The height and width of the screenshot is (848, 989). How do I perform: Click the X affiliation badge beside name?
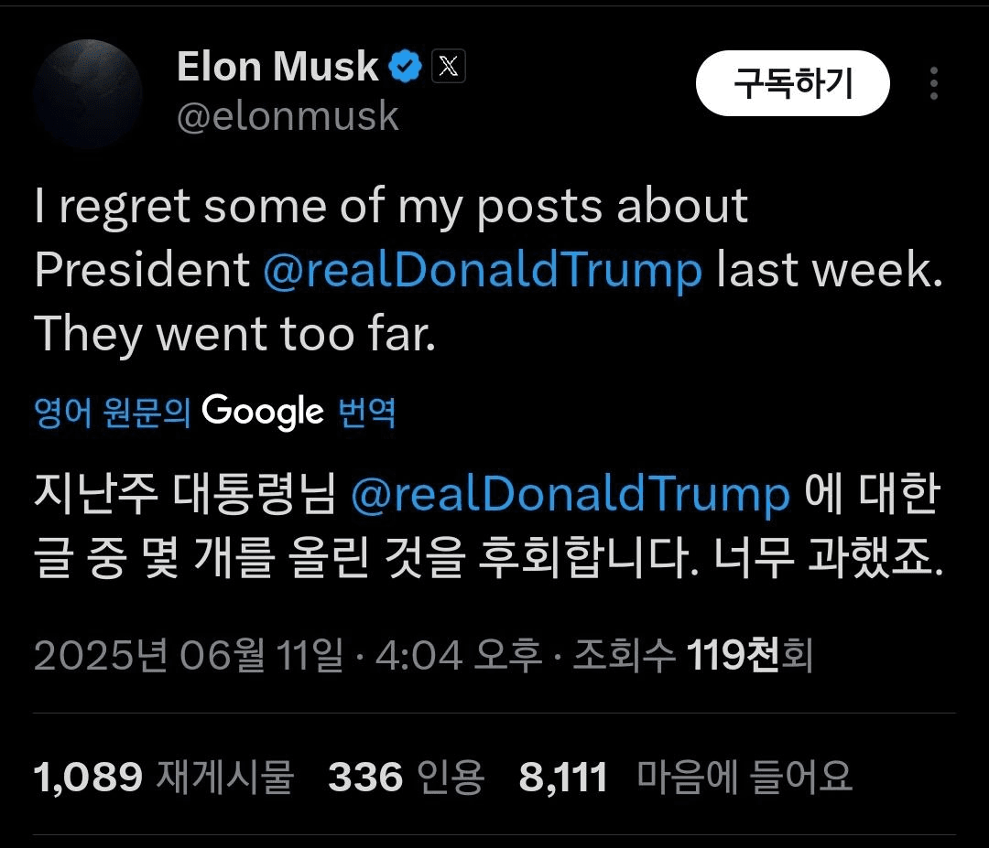(x=448, y=67)
